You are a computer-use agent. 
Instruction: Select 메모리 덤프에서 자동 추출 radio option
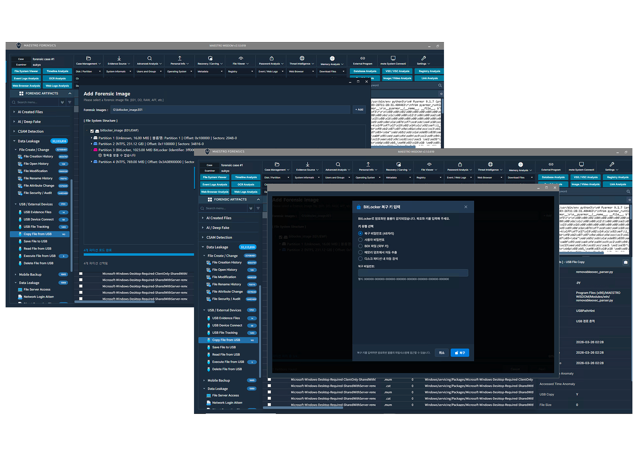[x=360, y=252]
